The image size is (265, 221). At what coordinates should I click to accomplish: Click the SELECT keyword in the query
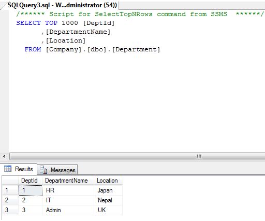pyautogui.click(x=28, y=23)
